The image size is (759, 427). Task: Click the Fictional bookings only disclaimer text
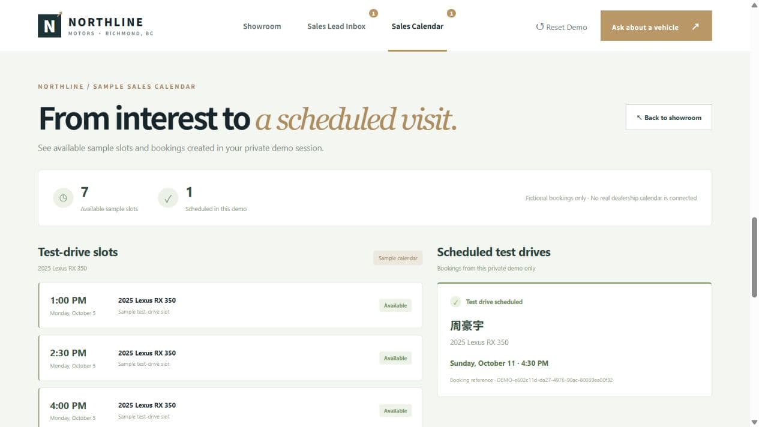611,198
